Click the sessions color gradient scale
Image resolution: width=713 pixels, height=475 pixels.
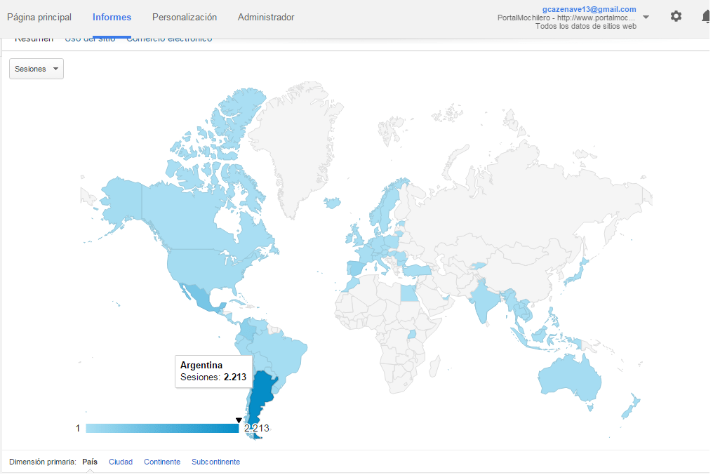click(161, 428)
